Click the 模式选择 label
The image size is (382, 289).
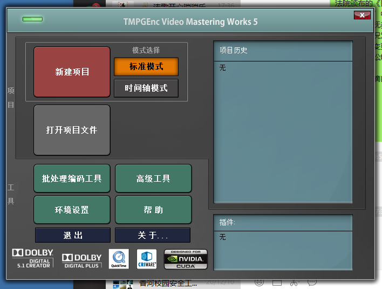pos(146,50)
